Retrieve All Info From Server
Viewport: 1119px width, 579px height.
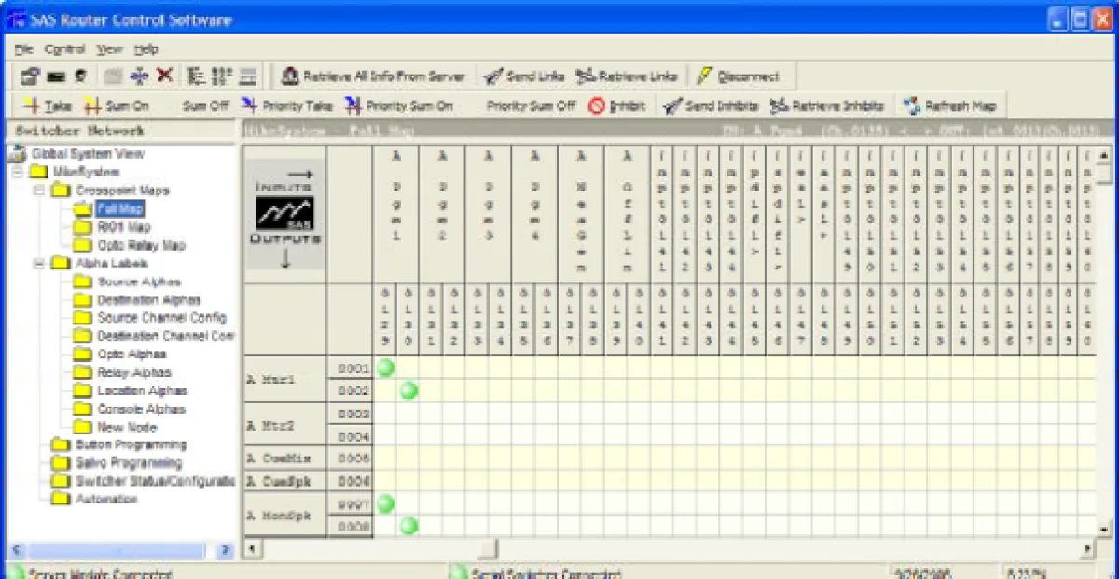coord(373,76)
